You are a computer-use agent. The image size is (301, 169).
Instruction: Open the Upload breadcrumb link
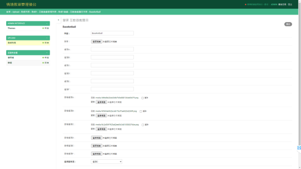pyautogui.click(x=16, y=12)
